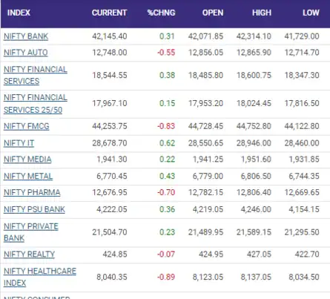Select NIFTY METAL change value 0.43
The height and width of the screenshot is (299, 330).
167,176
